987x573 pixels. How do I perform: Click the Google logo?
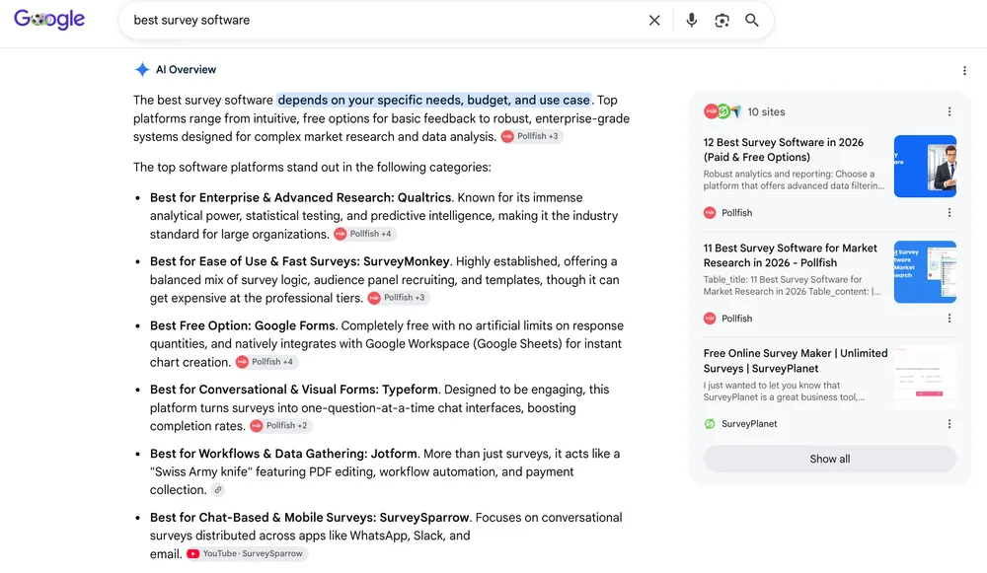pos(49,20)
